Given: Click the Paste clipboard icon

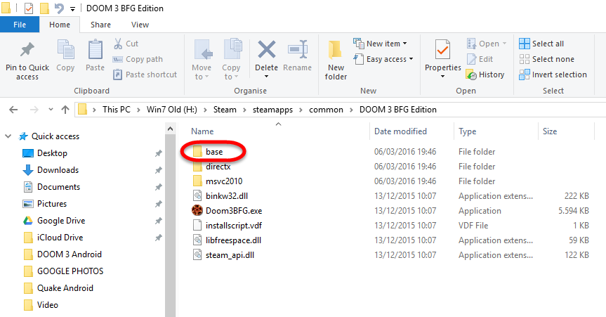Looking at the screenshot, I should pos(95,51).
